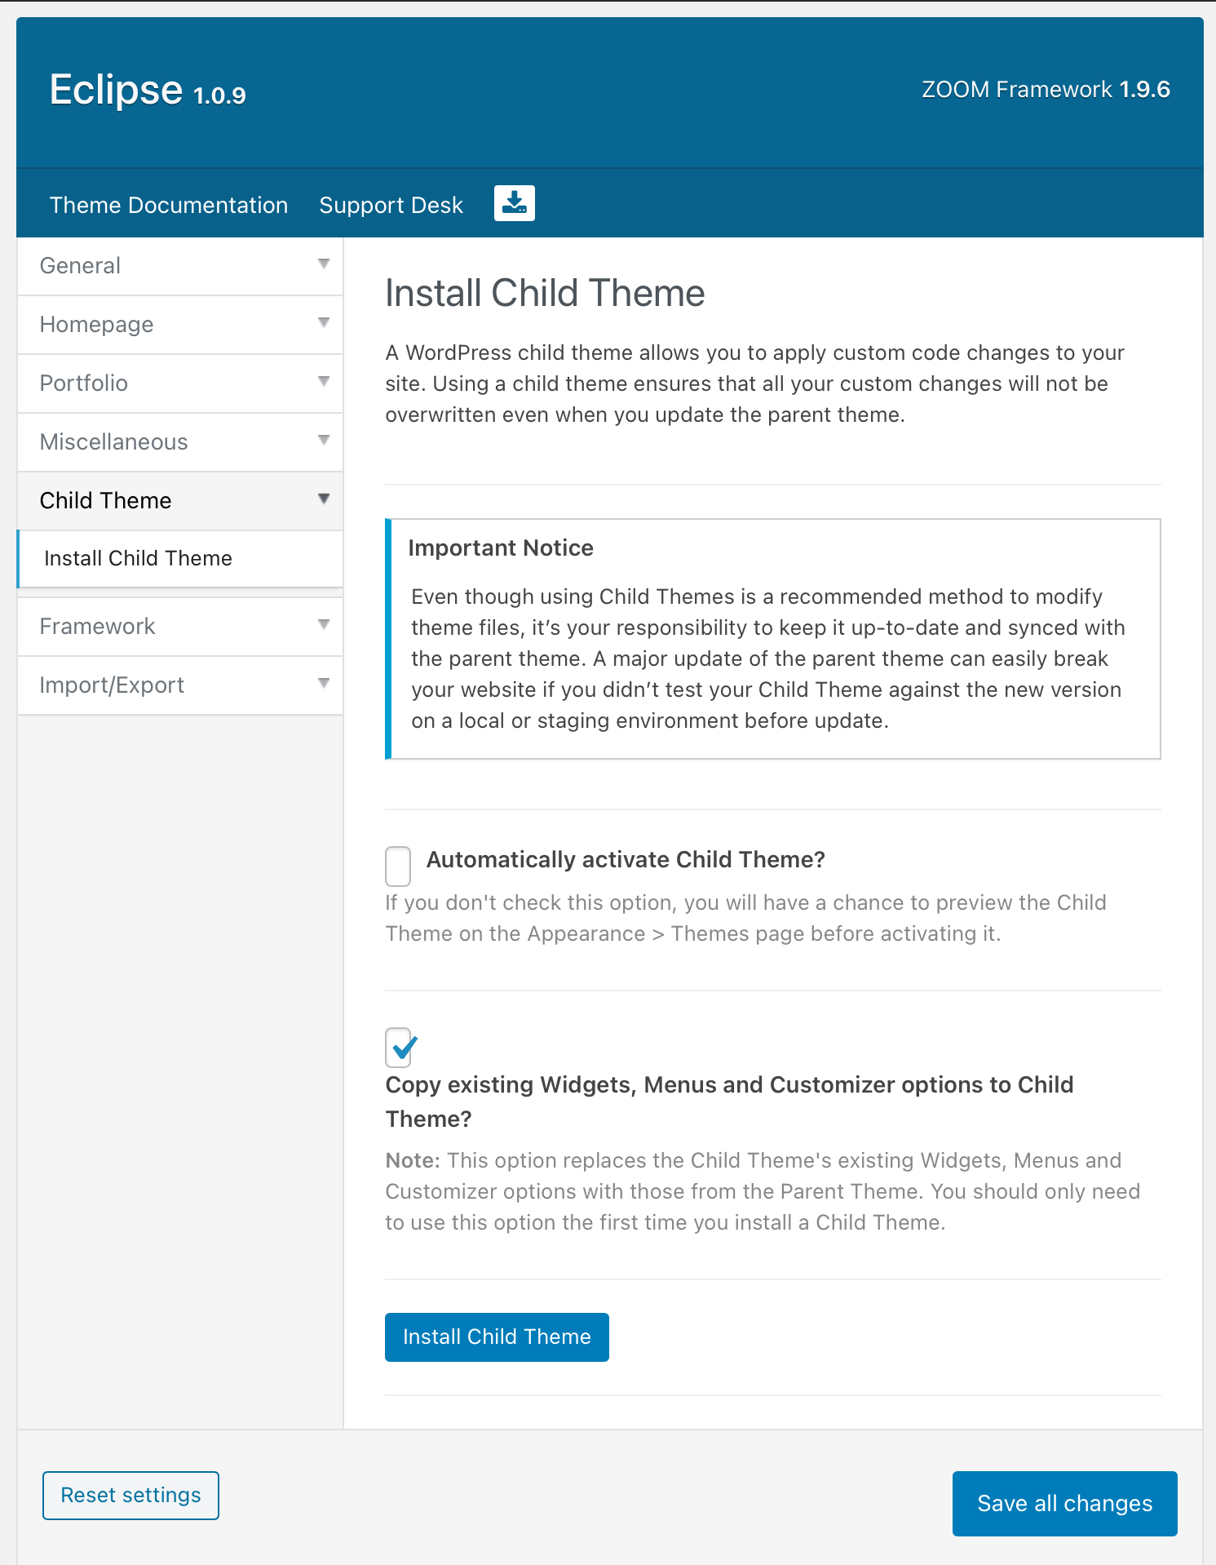
Task: Click the Eclipse theme logo title
Action: 148,90
